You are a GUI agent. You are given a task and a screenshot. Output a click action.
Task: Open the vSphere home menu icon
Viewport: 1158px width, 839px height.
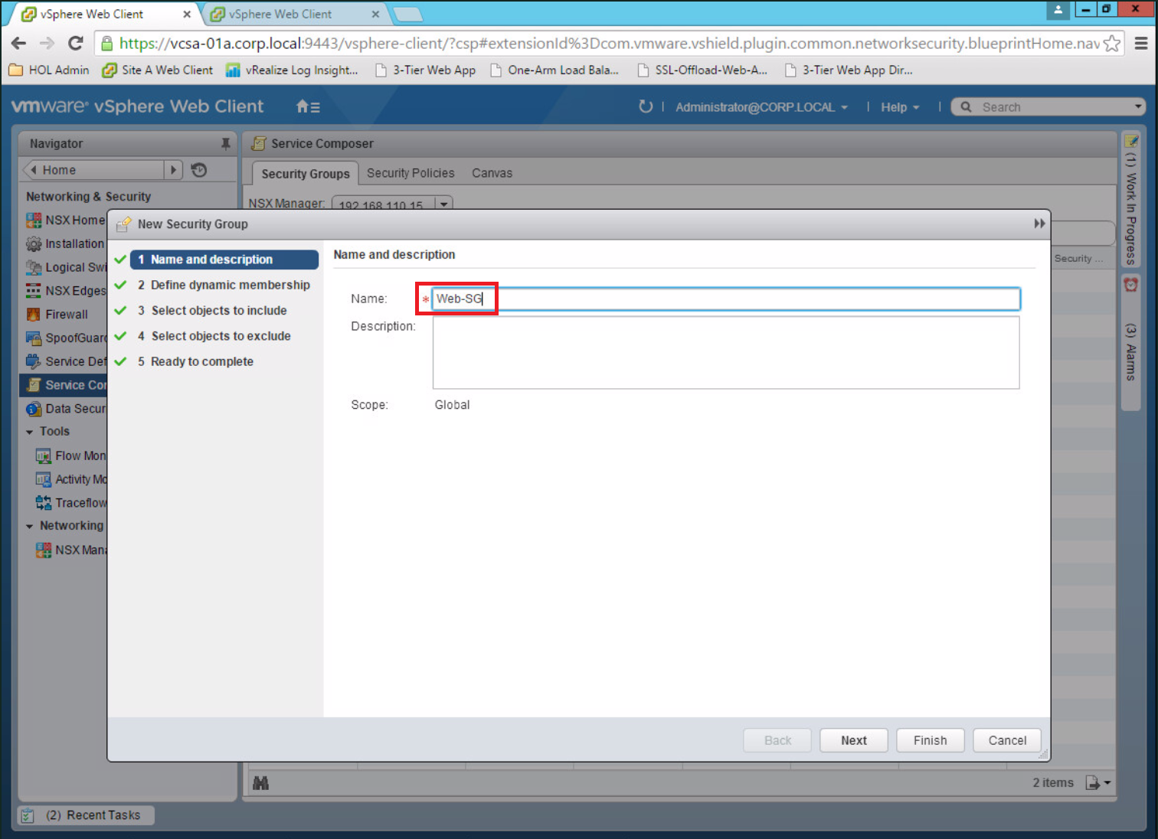pyautogui.click(x=308, y=107)
